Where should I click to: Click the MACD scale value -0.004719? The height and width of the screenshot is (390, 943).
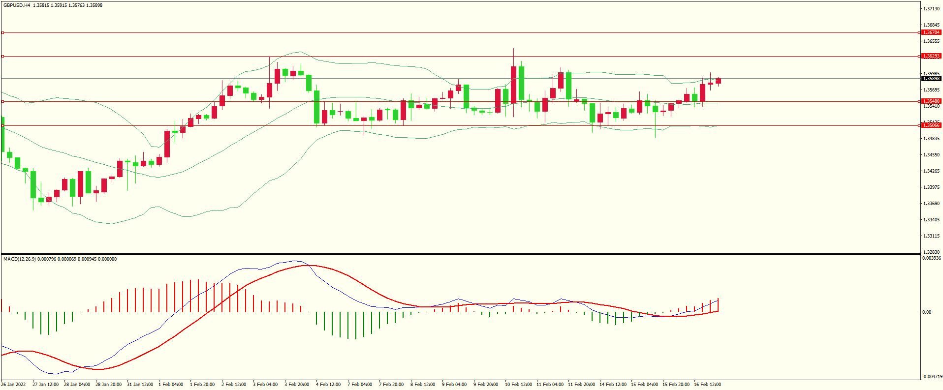coord(932,377)
